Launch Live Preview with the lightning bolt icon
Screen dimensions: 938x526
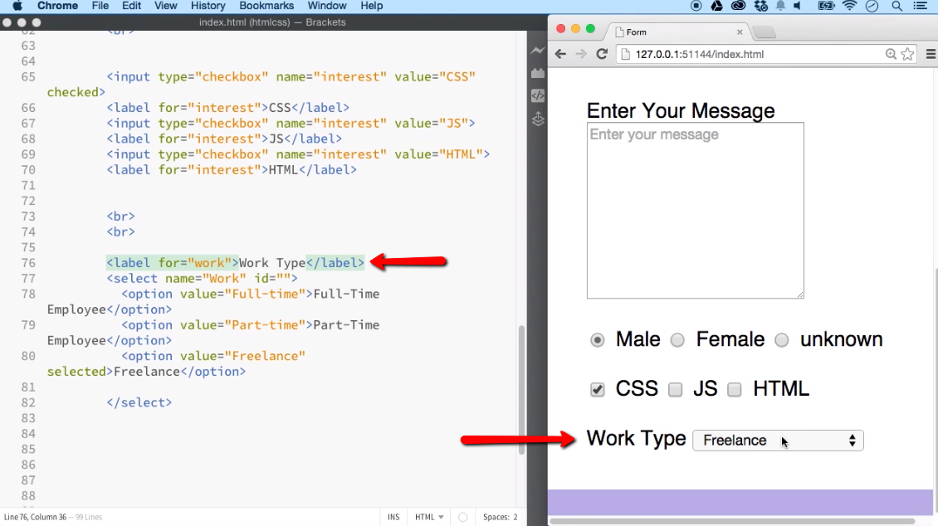(538, 50)
